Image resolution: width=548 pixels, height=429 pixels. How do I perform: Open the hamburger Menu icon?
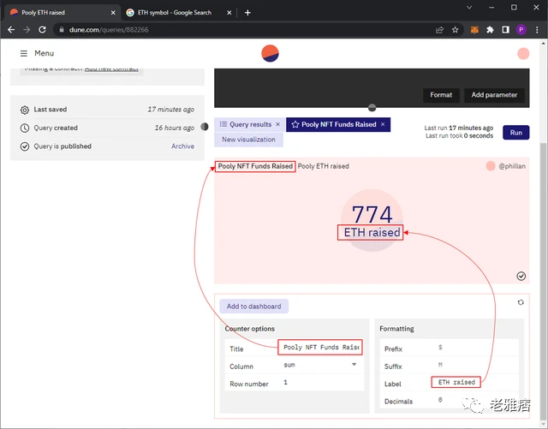coord(24,53)
